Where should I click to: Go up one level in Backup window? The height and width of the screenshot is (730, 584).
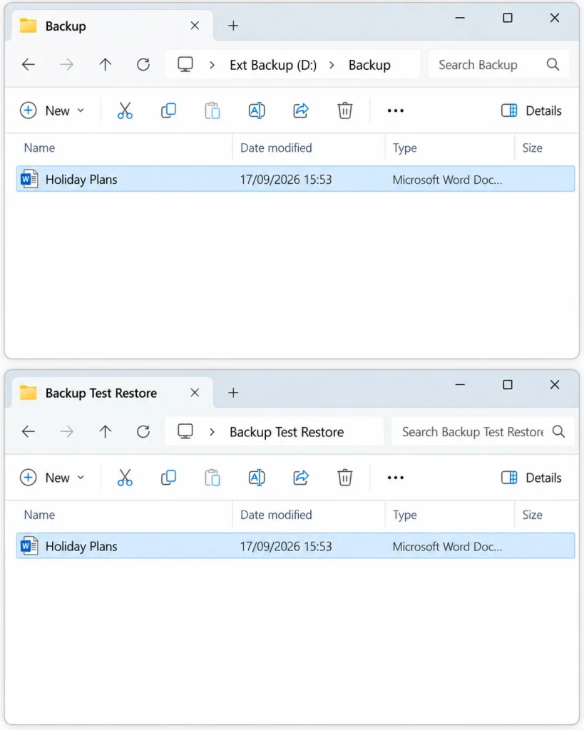106,64
